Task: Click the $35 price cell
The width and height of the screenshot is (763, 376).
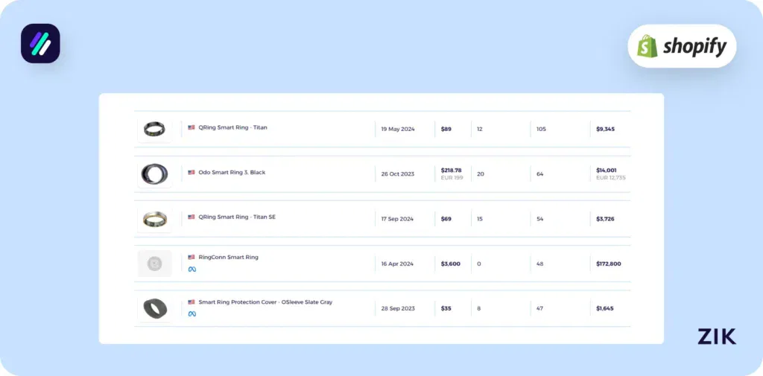Action: tap(446, 308)
